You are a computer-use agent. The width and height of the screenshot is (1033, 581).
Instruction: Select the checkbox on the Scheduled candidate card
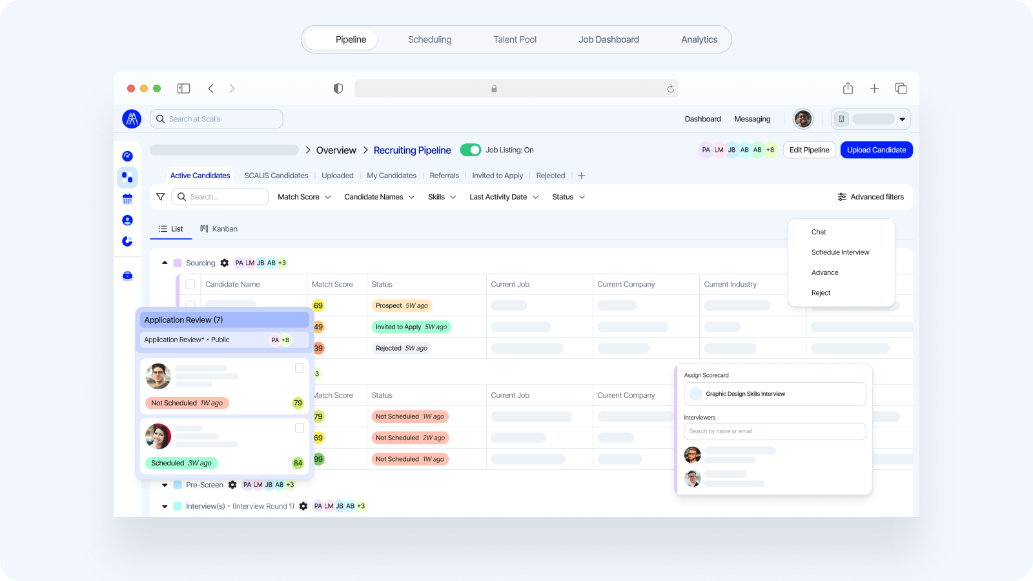[x=300, y=427]
